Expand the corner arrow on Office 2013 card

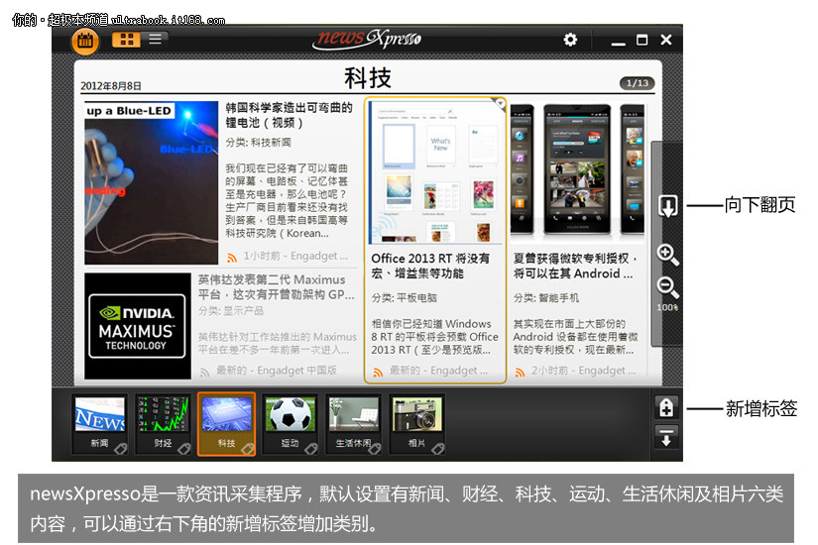point(500,104)
